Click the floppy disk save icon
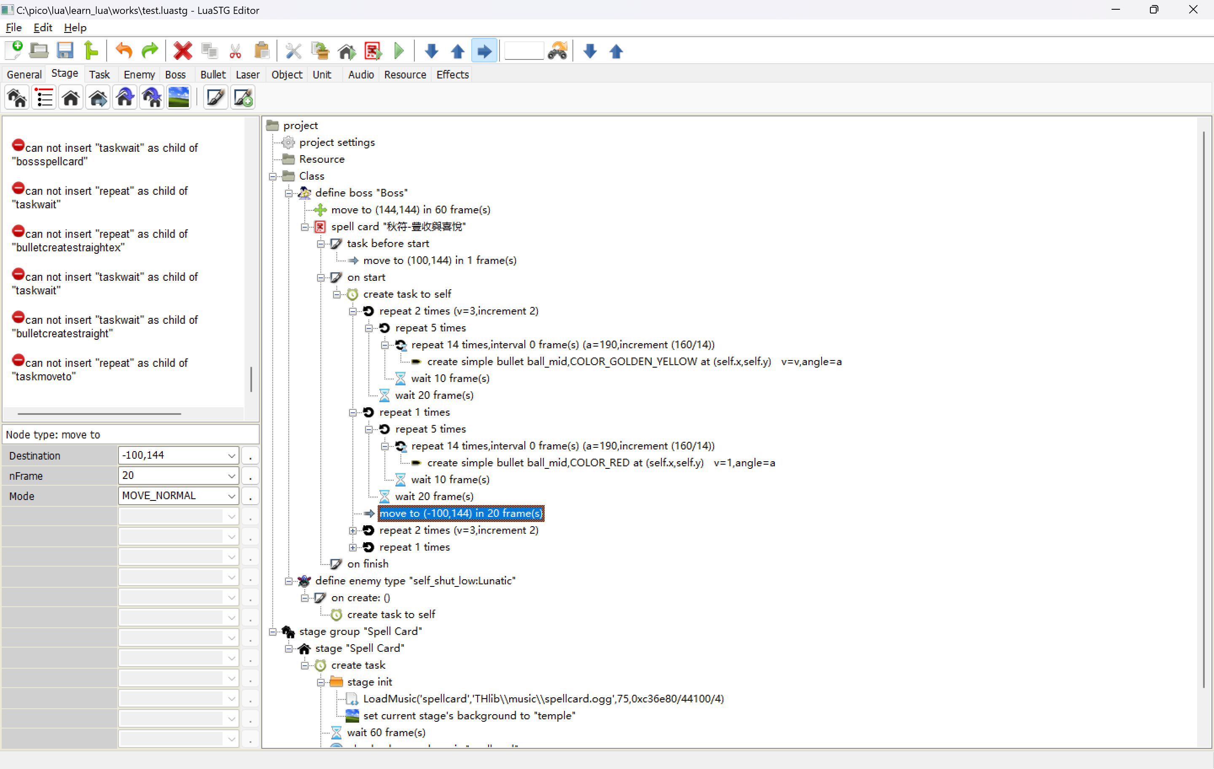Screen dimensions: 1214x769 click(65, 51)
